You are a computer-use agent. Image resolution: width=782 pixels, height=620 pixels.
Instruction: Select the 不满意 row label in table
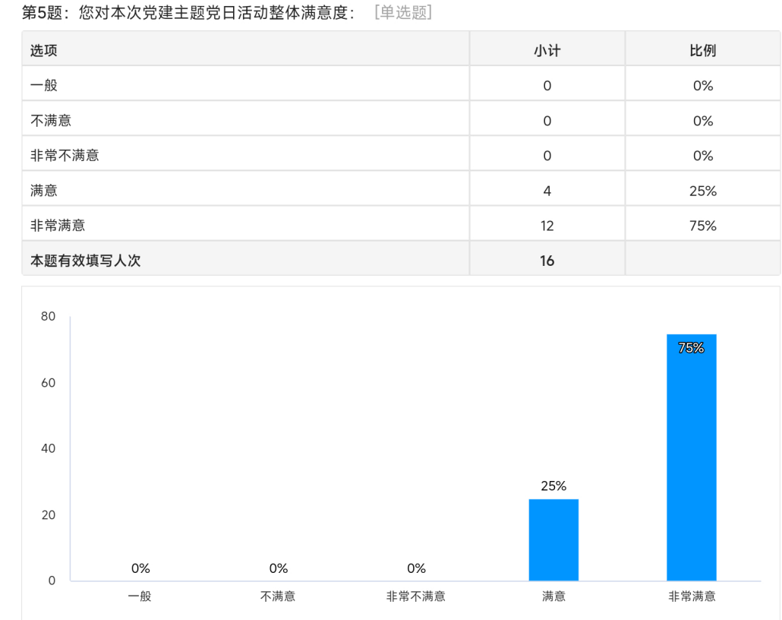(50, 120)
